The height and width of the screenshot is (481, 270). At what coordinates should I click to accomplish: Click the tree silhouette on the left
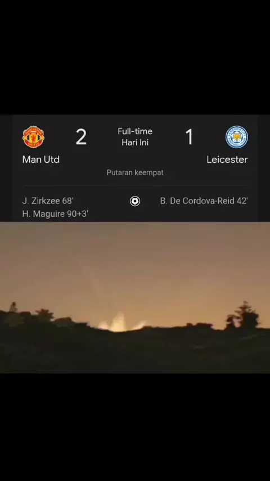click(x=44, y=314)
